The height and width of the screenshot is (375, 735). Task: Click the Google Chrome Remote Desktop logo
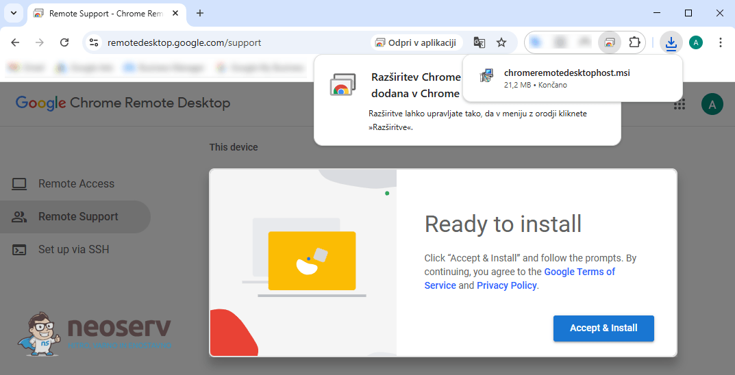123,103
